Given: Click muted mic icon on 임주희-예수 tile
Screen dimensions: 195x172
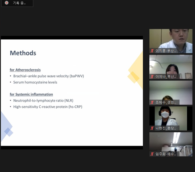Looking at the screenshot, I should 152,154.
